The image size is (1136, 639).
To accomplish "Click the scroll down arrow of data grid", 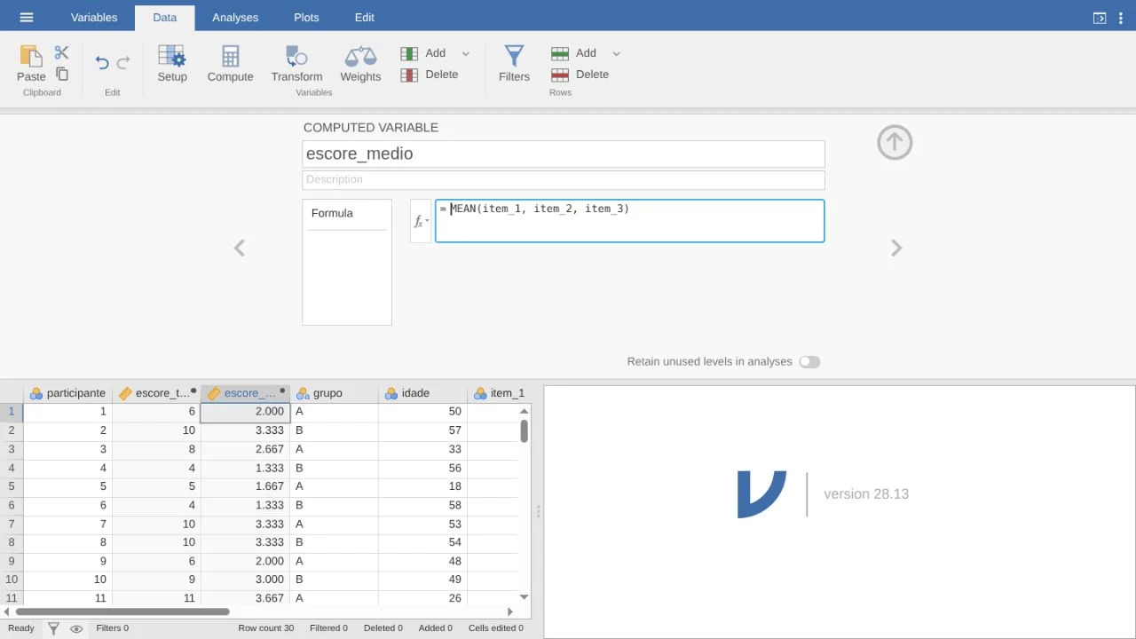I will tap(524, 597).
